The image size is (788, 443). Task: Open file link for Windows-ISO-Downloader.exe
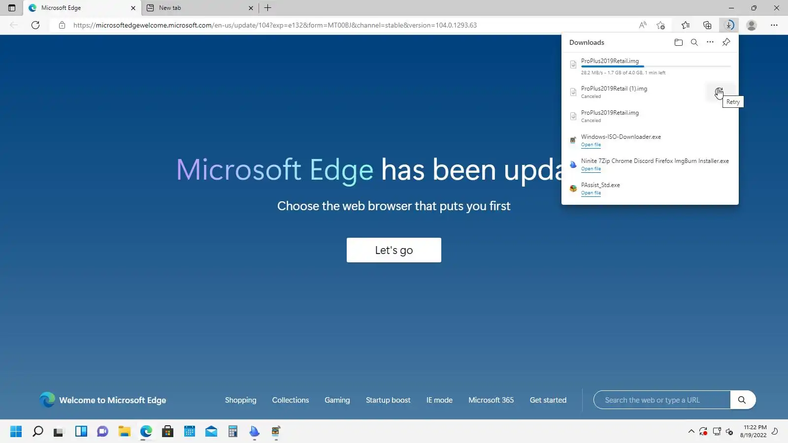click(x=591, y=145)
